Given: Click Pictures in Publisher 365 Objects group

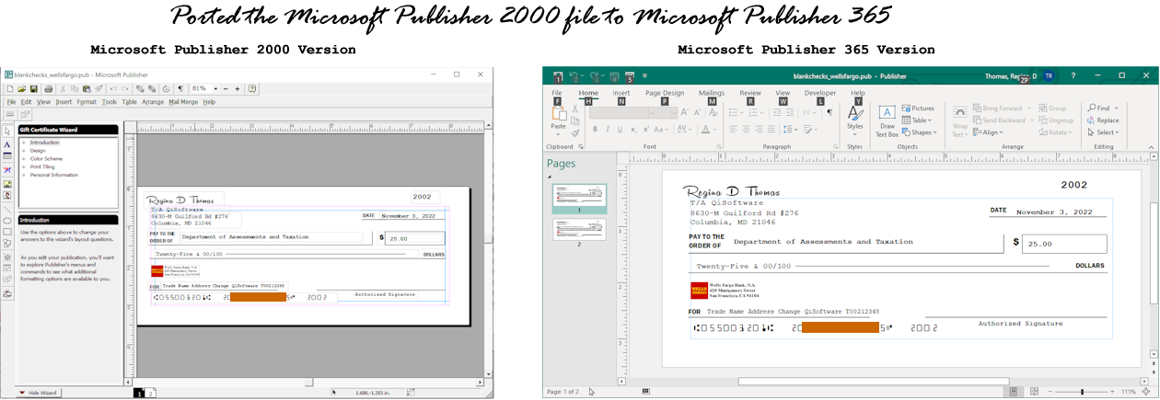Looking at the screenshot, I should click(918, 109).
